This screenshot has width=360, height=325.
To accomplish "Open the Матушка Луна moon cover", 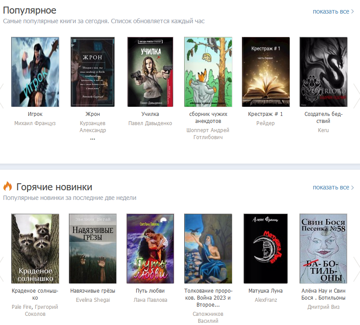I will pyautogui.click(x=266, y=249).
